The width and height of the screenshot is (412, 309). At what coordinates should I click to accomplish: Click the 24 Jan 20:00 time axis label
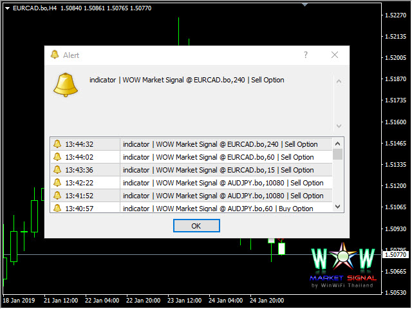pos(267,301)
